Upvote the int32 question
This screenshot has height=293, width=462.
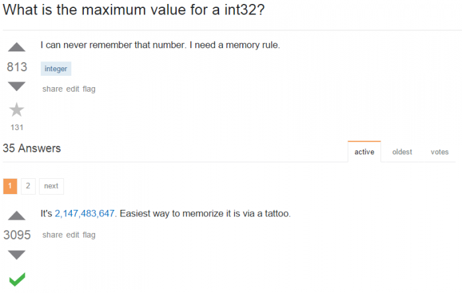(x=16, y=47)
